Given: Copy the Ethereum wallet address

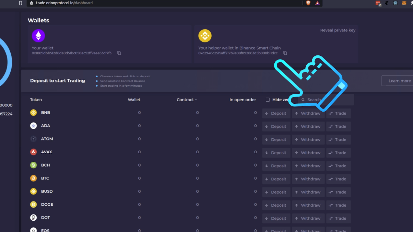Looking at the screenshot, I should click(x=119, y=53).
